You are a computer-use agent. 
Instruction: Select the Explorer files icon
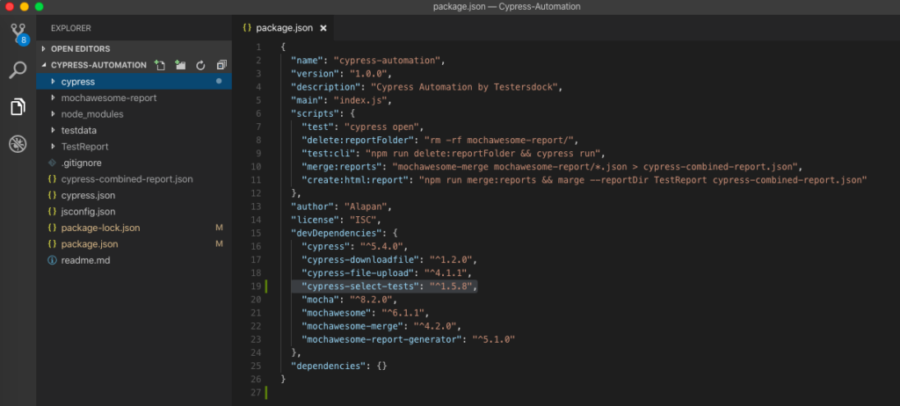coord(18,107)
